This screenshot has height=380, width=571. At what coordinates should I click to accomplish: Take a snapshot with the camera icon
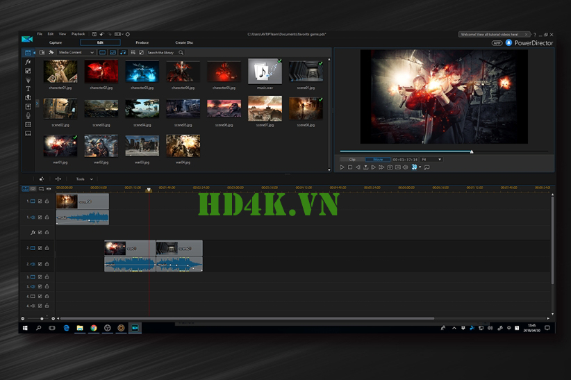click(390, 167)
